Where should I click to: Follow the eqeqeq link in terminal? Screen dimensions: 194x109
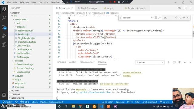click(127, 75)
